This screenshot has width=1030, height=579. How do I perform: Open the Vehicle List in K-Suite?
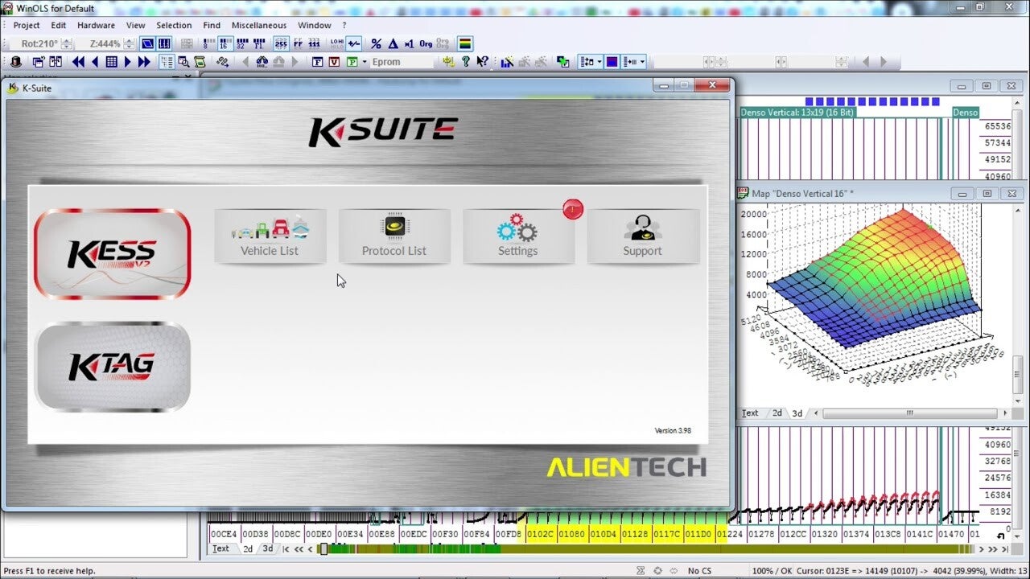pyautogui.click(x=270, y=236)
